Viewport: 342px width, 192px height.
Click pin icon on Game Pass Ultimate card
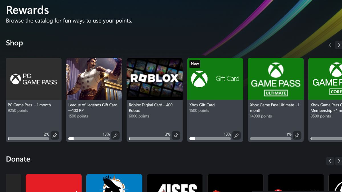(x=297, y=136)
